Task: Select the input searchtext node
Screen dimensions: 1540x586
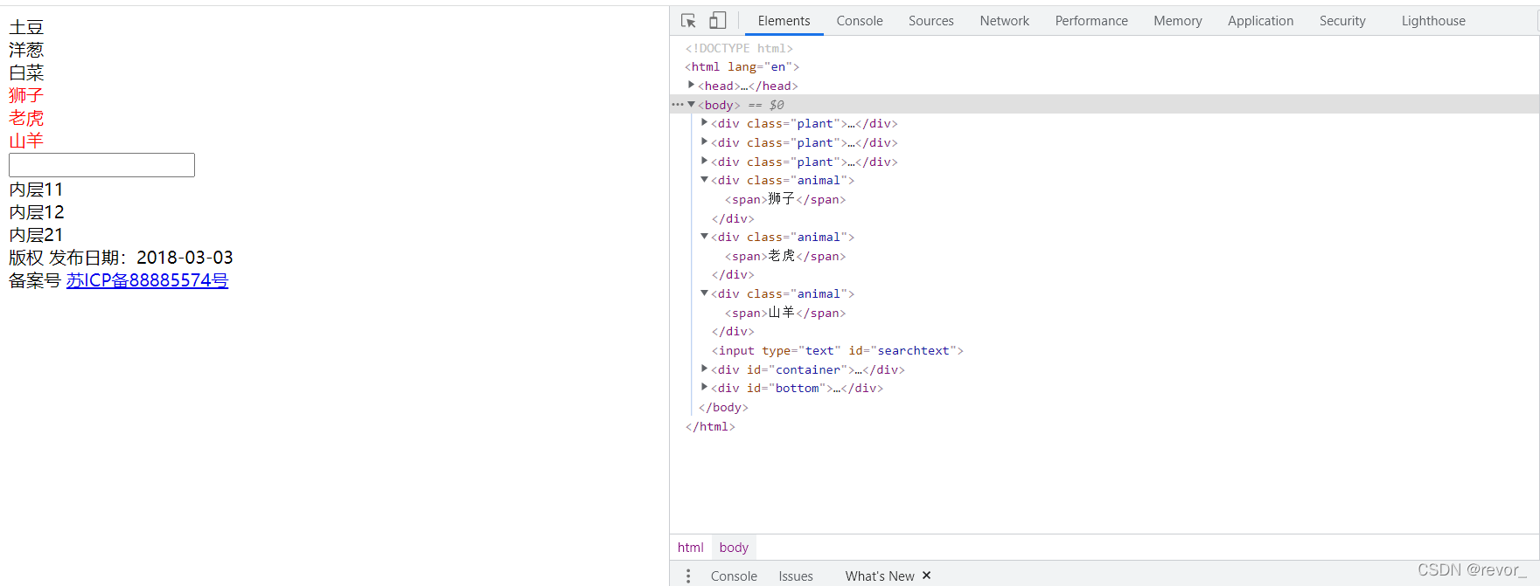Action: click(837, 350)
